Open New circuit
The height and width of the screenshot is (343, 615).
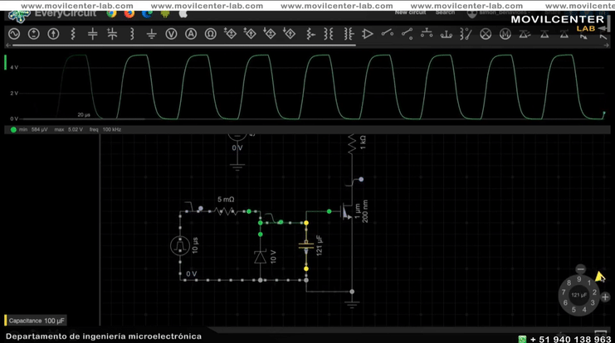410,13
